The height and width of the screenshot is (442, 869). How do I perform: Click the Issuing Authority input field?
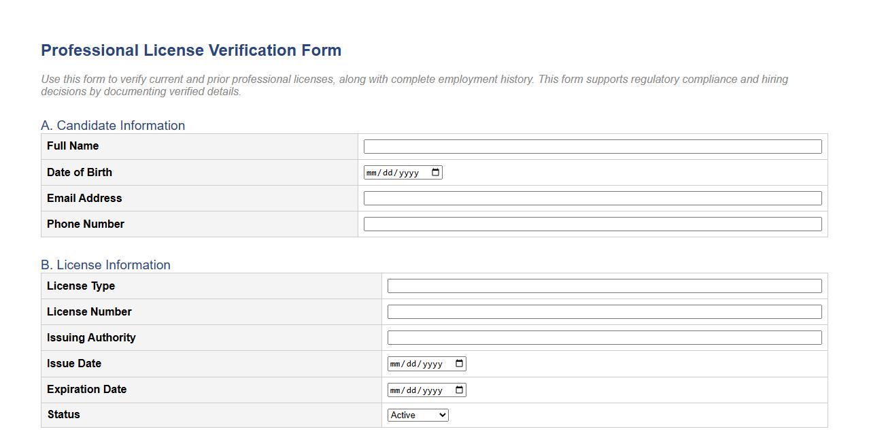(604, 337)
